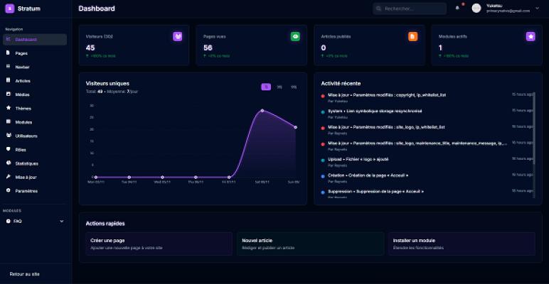Click the Stratum logo icon
This screenshot has width=549, height=284.
click(10, 9)
